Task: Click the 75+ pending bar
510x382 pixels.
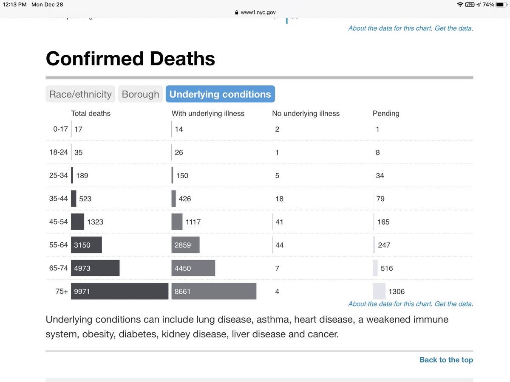Action: 379,291
